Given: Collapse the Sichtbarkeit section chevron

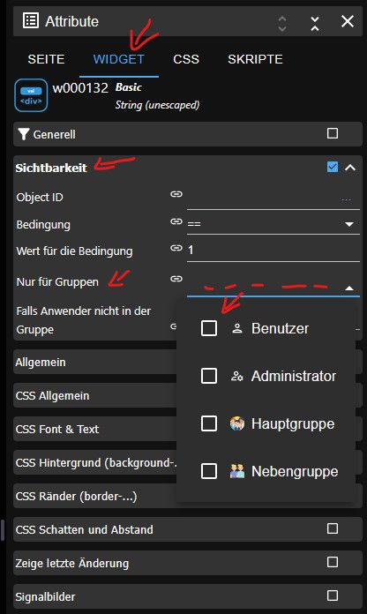Looking at the screenshot, I should [x=350, y=168].
